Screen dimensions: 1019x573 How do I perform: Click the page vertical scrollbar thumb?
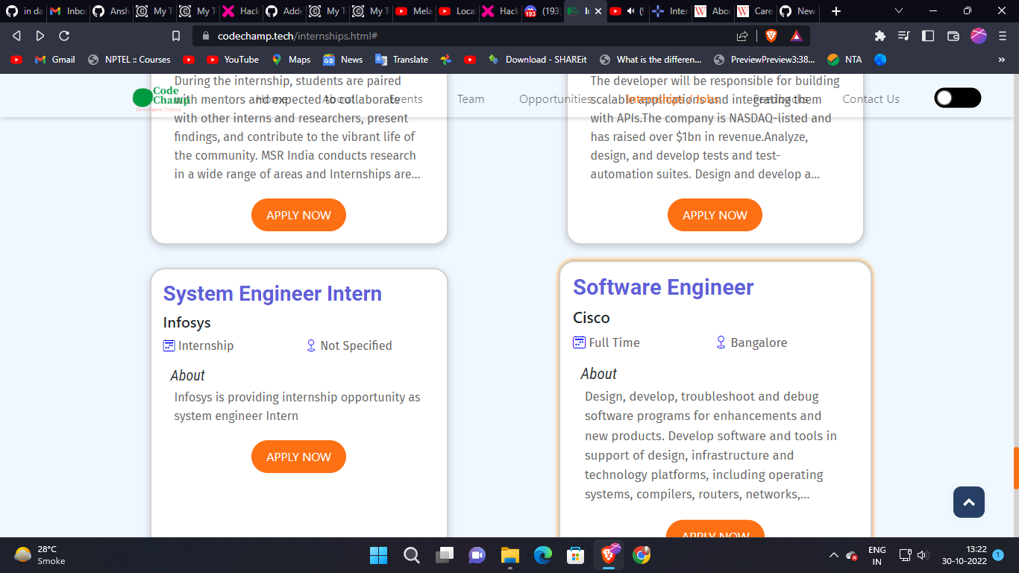click(x=1015, y=468)
